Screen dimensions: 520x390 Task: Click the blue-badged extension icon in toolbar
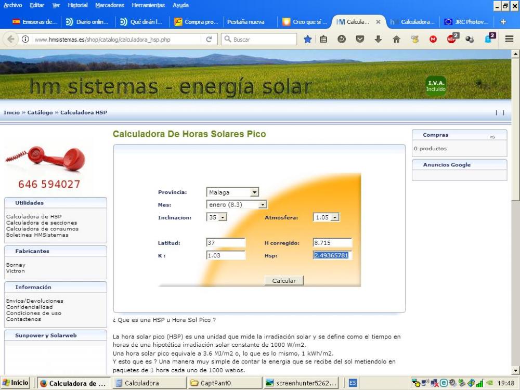click(489, 38)
